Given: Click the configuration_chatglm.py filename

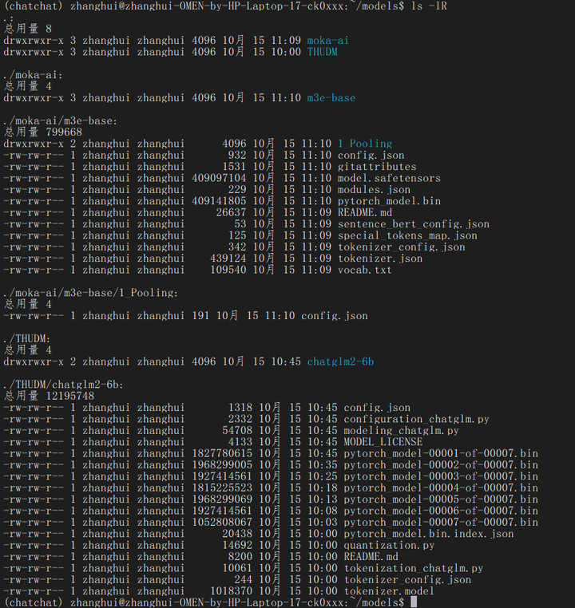Looking at the screenshot, I should coord(416,419).
